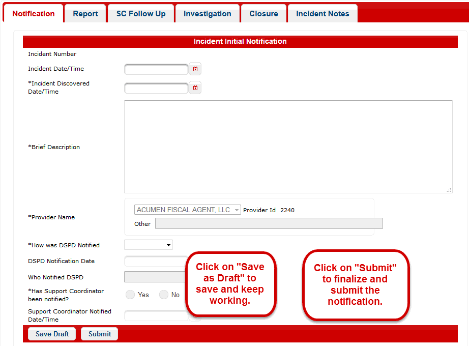469x346 pixels.
Task: Open the Provider Name dropdown
Action: 188,210
